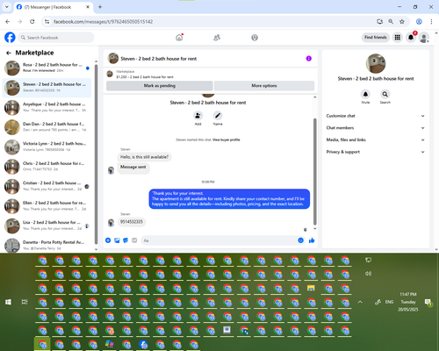Screen dimensions: 439x351
Task: Open Victoria Lynn's conversation
Action: [x=47, y=147]
